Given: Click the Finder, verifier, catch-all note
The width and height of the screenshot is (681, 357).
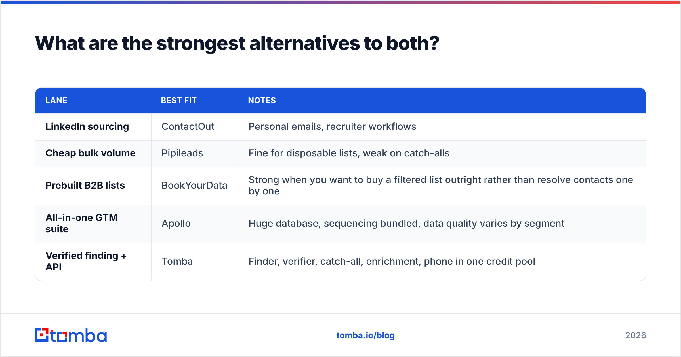Looking at the screenshot, I should pos(392,261).
